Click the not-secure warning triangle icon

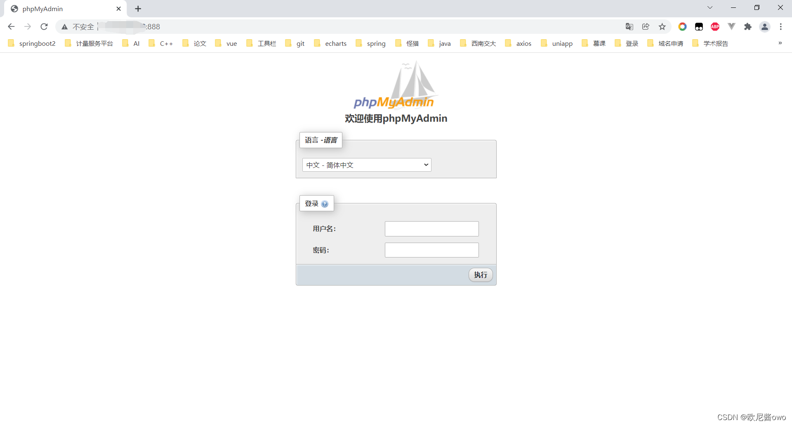(x=64, y=27)
